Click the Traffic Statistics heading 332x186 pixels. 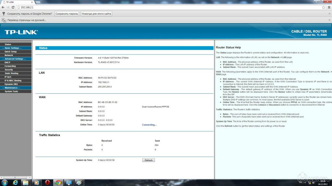[49, 135]
